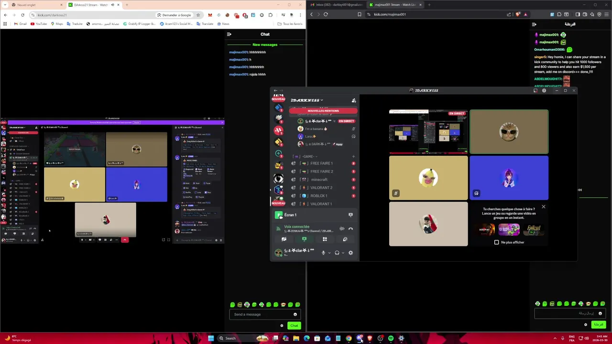Turn on camera in Discord voice panel
The height and width of the screenshot is (344, 612).
[284, 239]
